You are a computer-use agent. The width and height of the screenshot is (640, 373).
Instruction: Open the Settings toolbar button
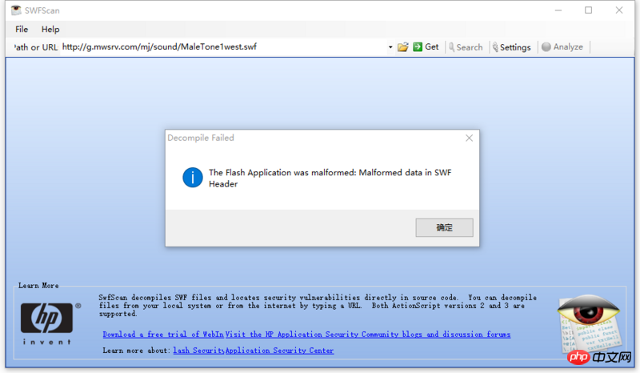pyautogui.click(x=512, y=47)
